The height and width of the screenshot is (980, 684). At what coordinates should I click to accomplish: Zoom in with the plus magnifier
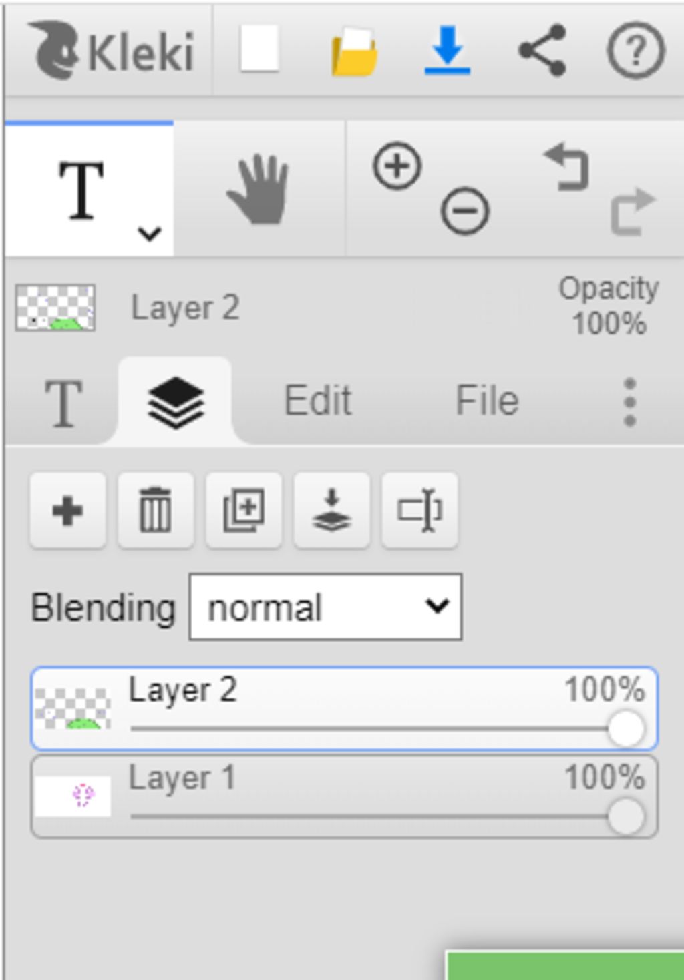(397, 166)
